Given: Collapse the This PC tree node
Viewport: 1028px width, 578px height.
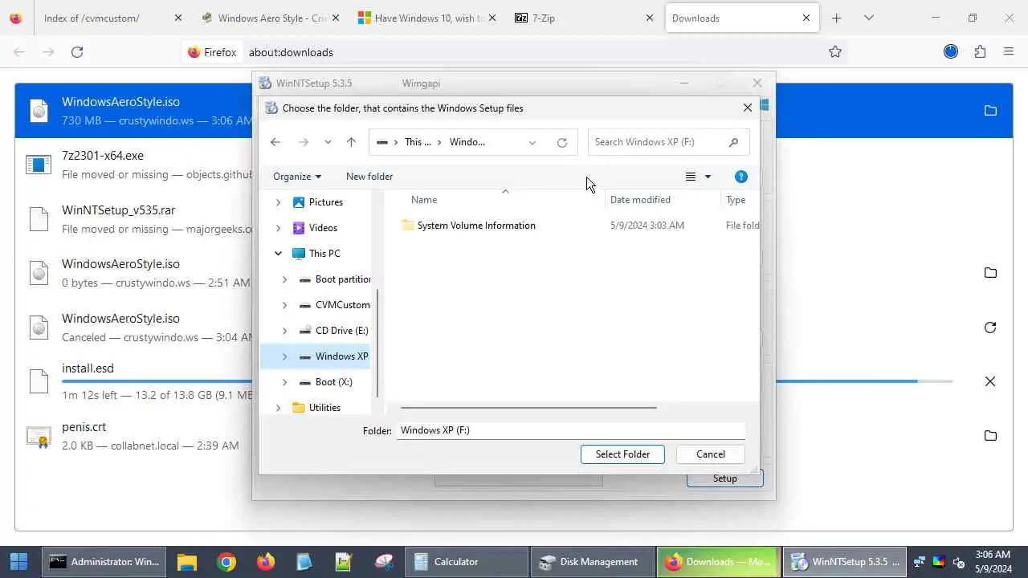Looking at the screenshot, I should pos(279,254).
